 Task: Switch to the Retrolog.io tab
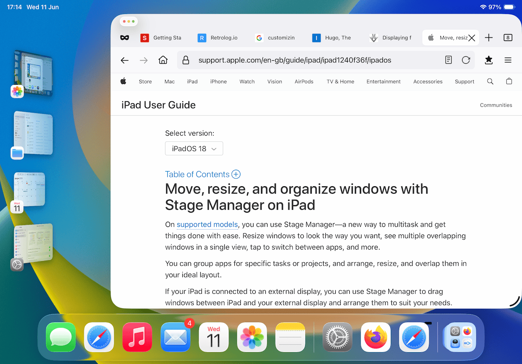pyautogui.click(x=217, y=38)
